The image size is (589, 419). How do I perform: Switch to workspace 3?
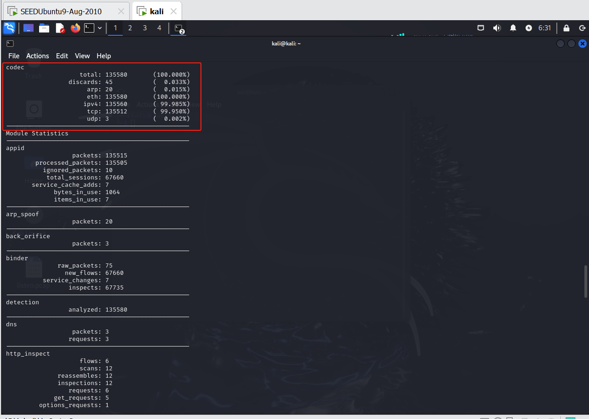(x=145, y=28)
